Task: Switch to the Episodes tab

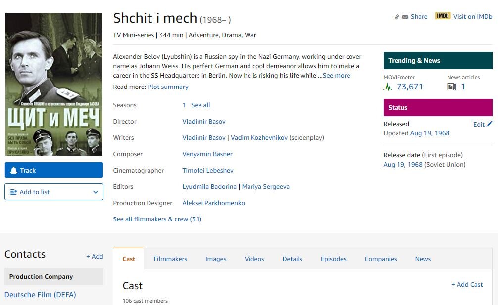Action: [x=333, y=259]
